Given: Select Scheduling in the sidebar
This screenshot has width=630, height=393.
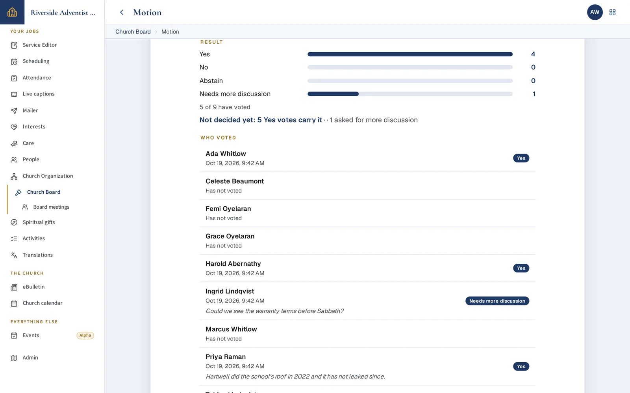Looking at the screenshot, I should click(36, 61).
